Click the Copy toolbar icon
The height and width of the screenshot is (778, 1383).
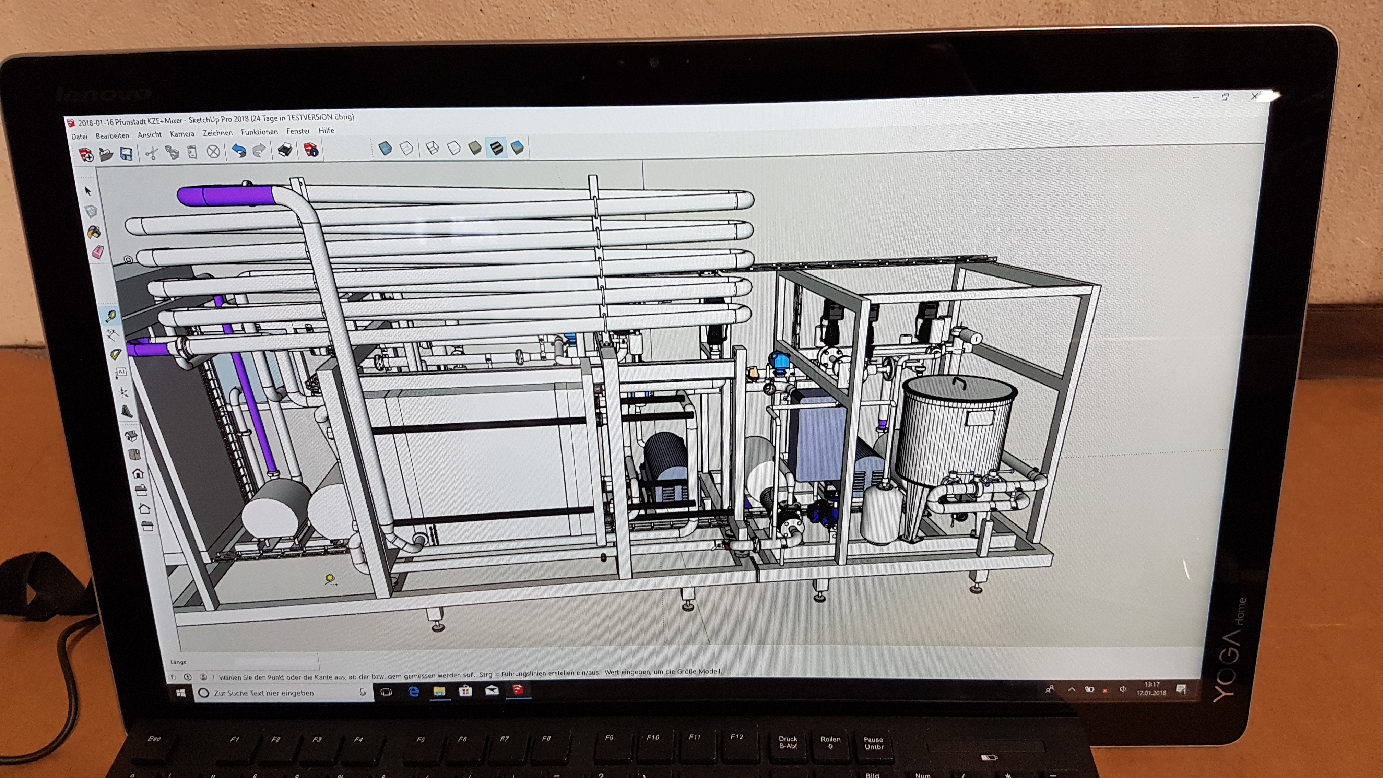coord(172,153)
